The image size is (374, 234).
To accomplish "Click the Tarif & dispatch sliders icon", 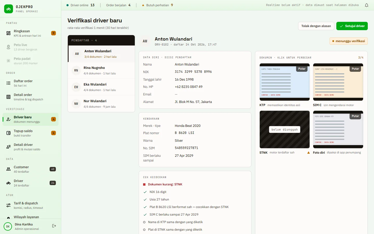I will tap(9, 205).
